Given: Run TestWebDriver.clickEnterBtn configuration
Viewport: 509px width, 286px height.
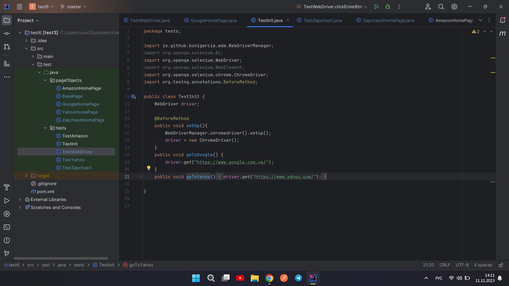Looking at the screenshot, I should pyautogui.click(x=376, y=7).
